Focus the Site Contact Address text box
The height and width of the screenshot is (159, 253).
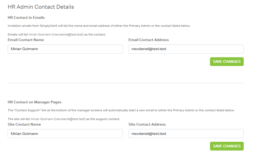point(186,134)
